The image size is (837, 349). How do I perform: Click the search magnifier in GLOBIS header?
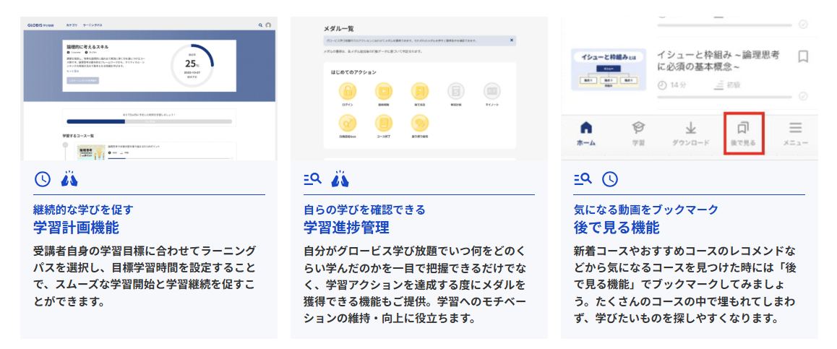point(260,25)
